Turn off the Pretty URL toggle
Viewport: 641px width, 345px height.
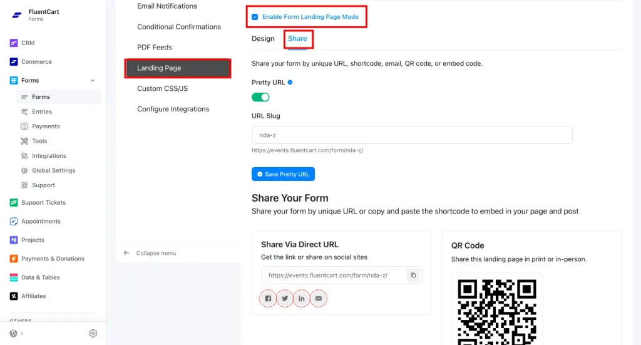tap(260, 97)
